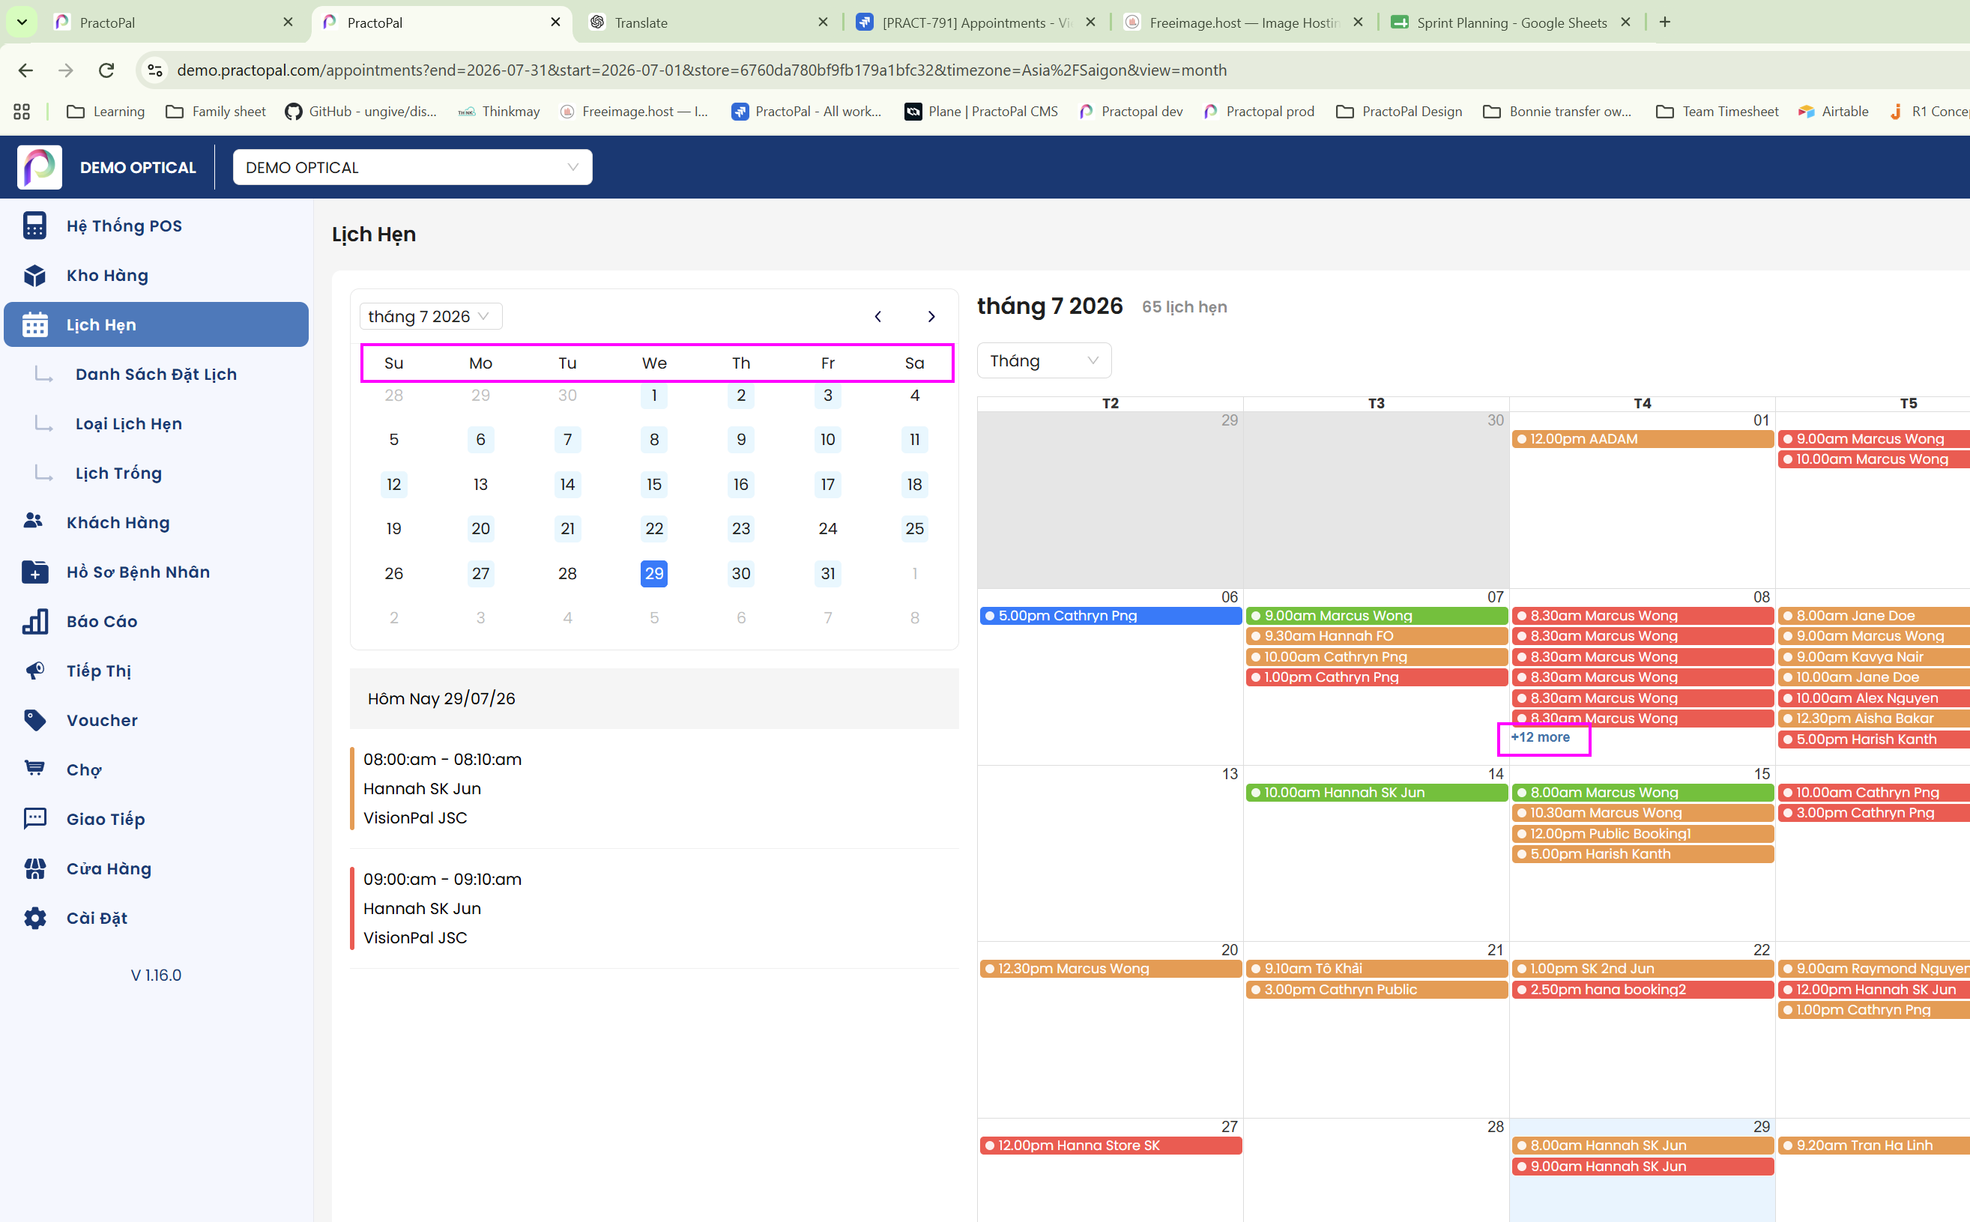
Task: Open Loại Lịch Hẹn submenu
Action: pos(129,423)
